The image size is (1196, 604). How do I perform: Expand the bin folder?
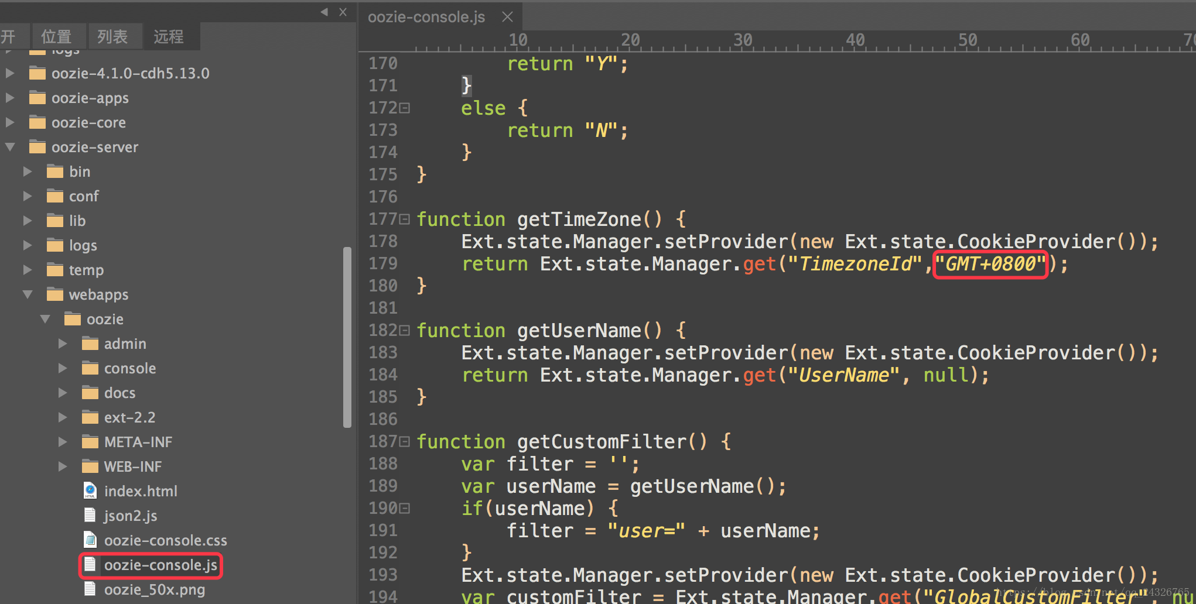point(28,171)
